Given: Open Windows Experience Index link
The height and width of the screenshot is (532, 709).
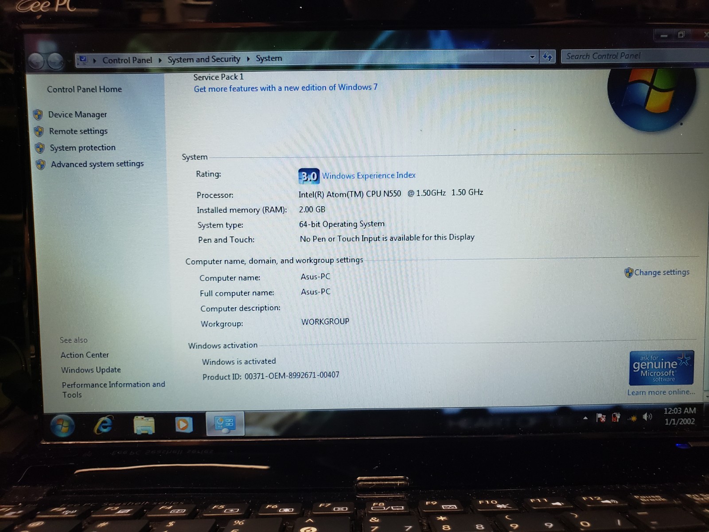Looking at the screenshot, I should click(369, 176).
